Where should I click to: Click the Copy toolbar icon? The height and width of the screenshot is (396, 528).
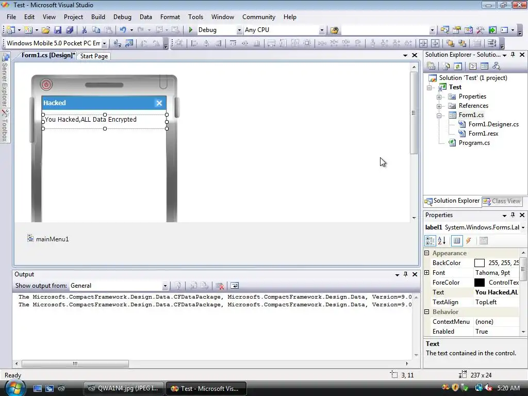(96, 30)
